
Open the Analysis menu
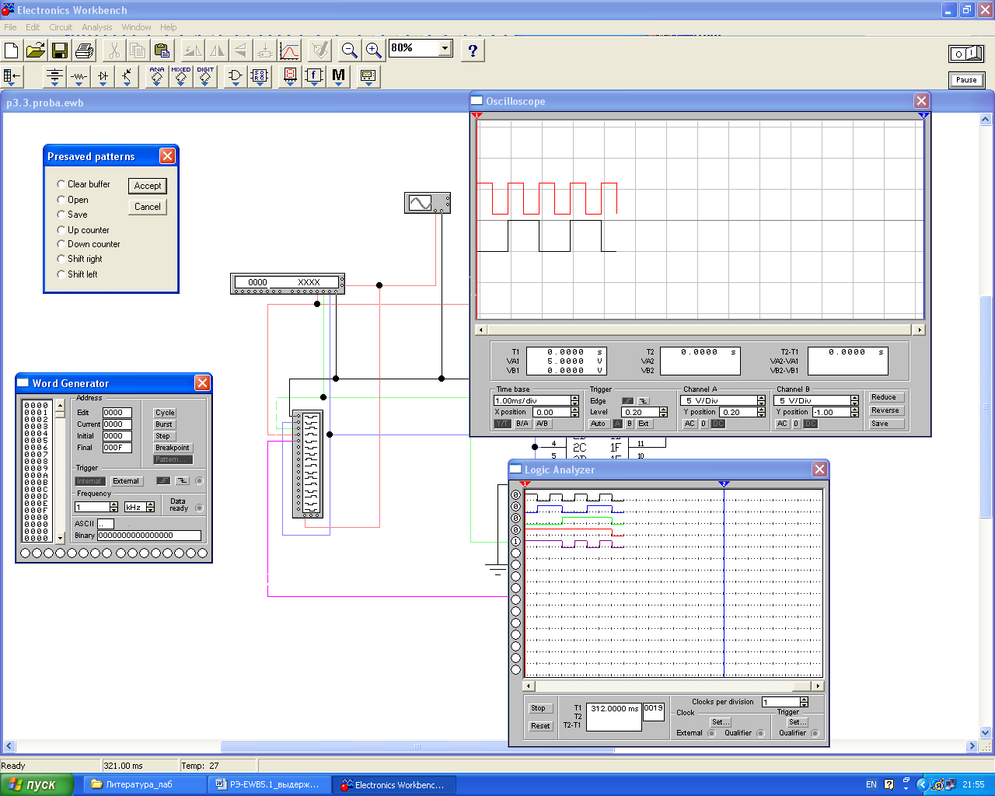click(97, 27)
